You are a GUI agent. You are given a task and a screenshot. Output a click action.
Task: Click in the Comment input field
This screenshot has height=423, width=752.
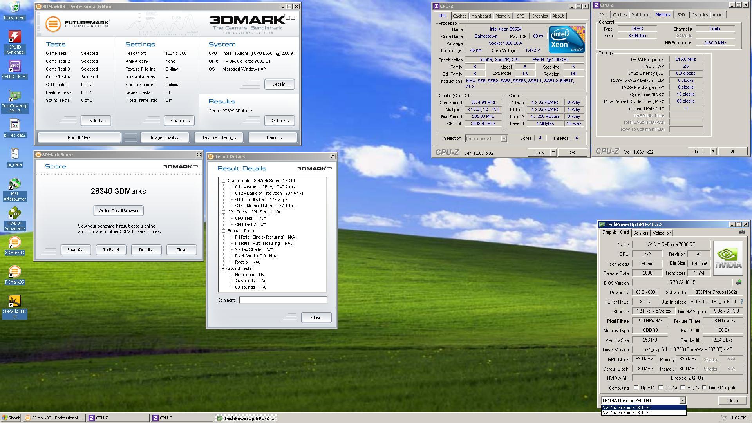coord(283,300)
